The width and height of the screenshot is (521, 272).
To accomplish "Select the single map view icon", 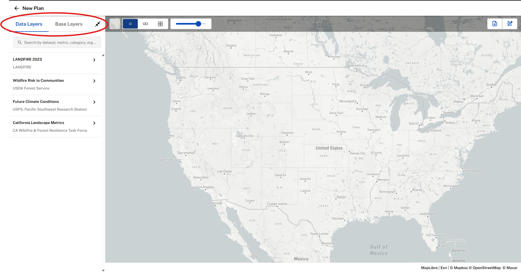I will coord(130,24).
